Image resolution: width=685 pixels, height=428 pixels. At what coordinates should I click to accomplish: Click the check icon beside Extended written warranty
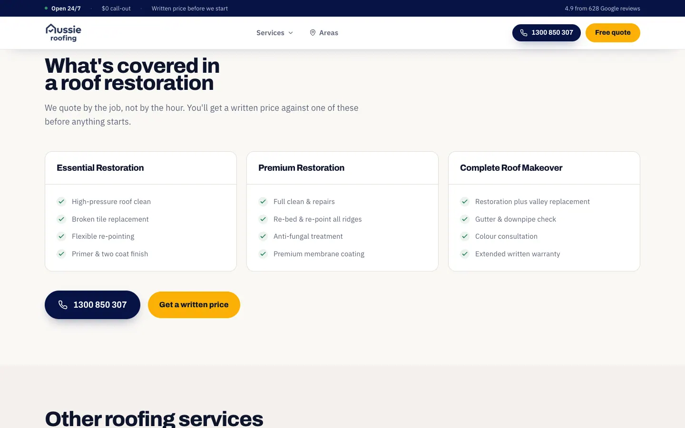pyautogui.click(x=465, y=254)
